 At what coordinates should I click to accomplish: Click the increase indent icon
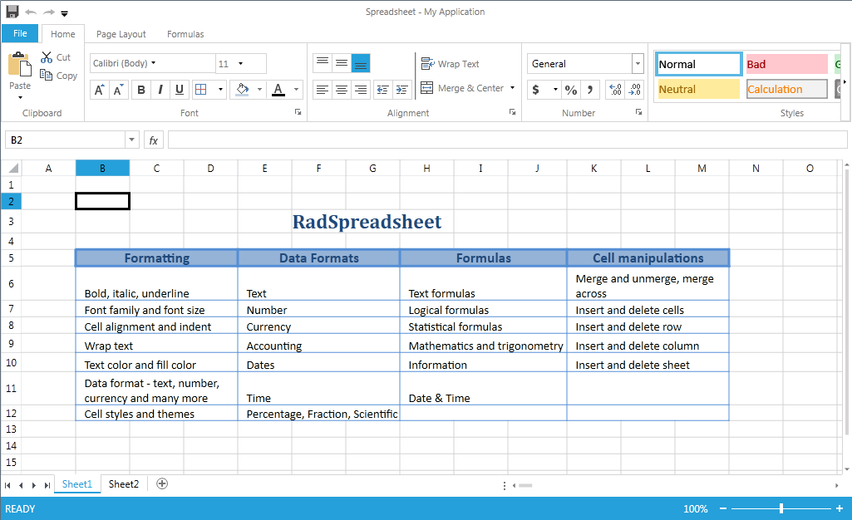coord(401,90)
